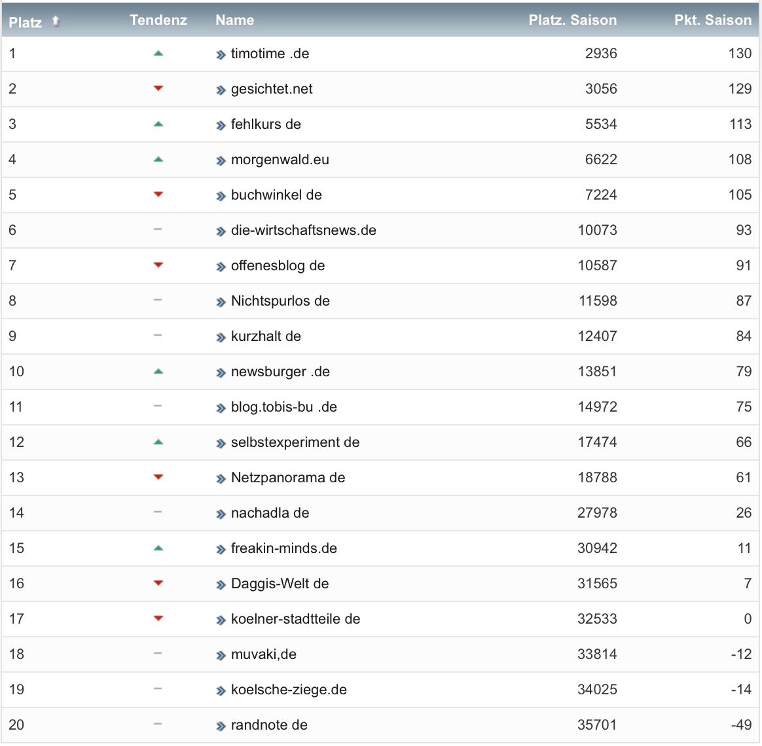Select season points value -12
Viewport: 762px width, 746px height.
coord(741,654)
